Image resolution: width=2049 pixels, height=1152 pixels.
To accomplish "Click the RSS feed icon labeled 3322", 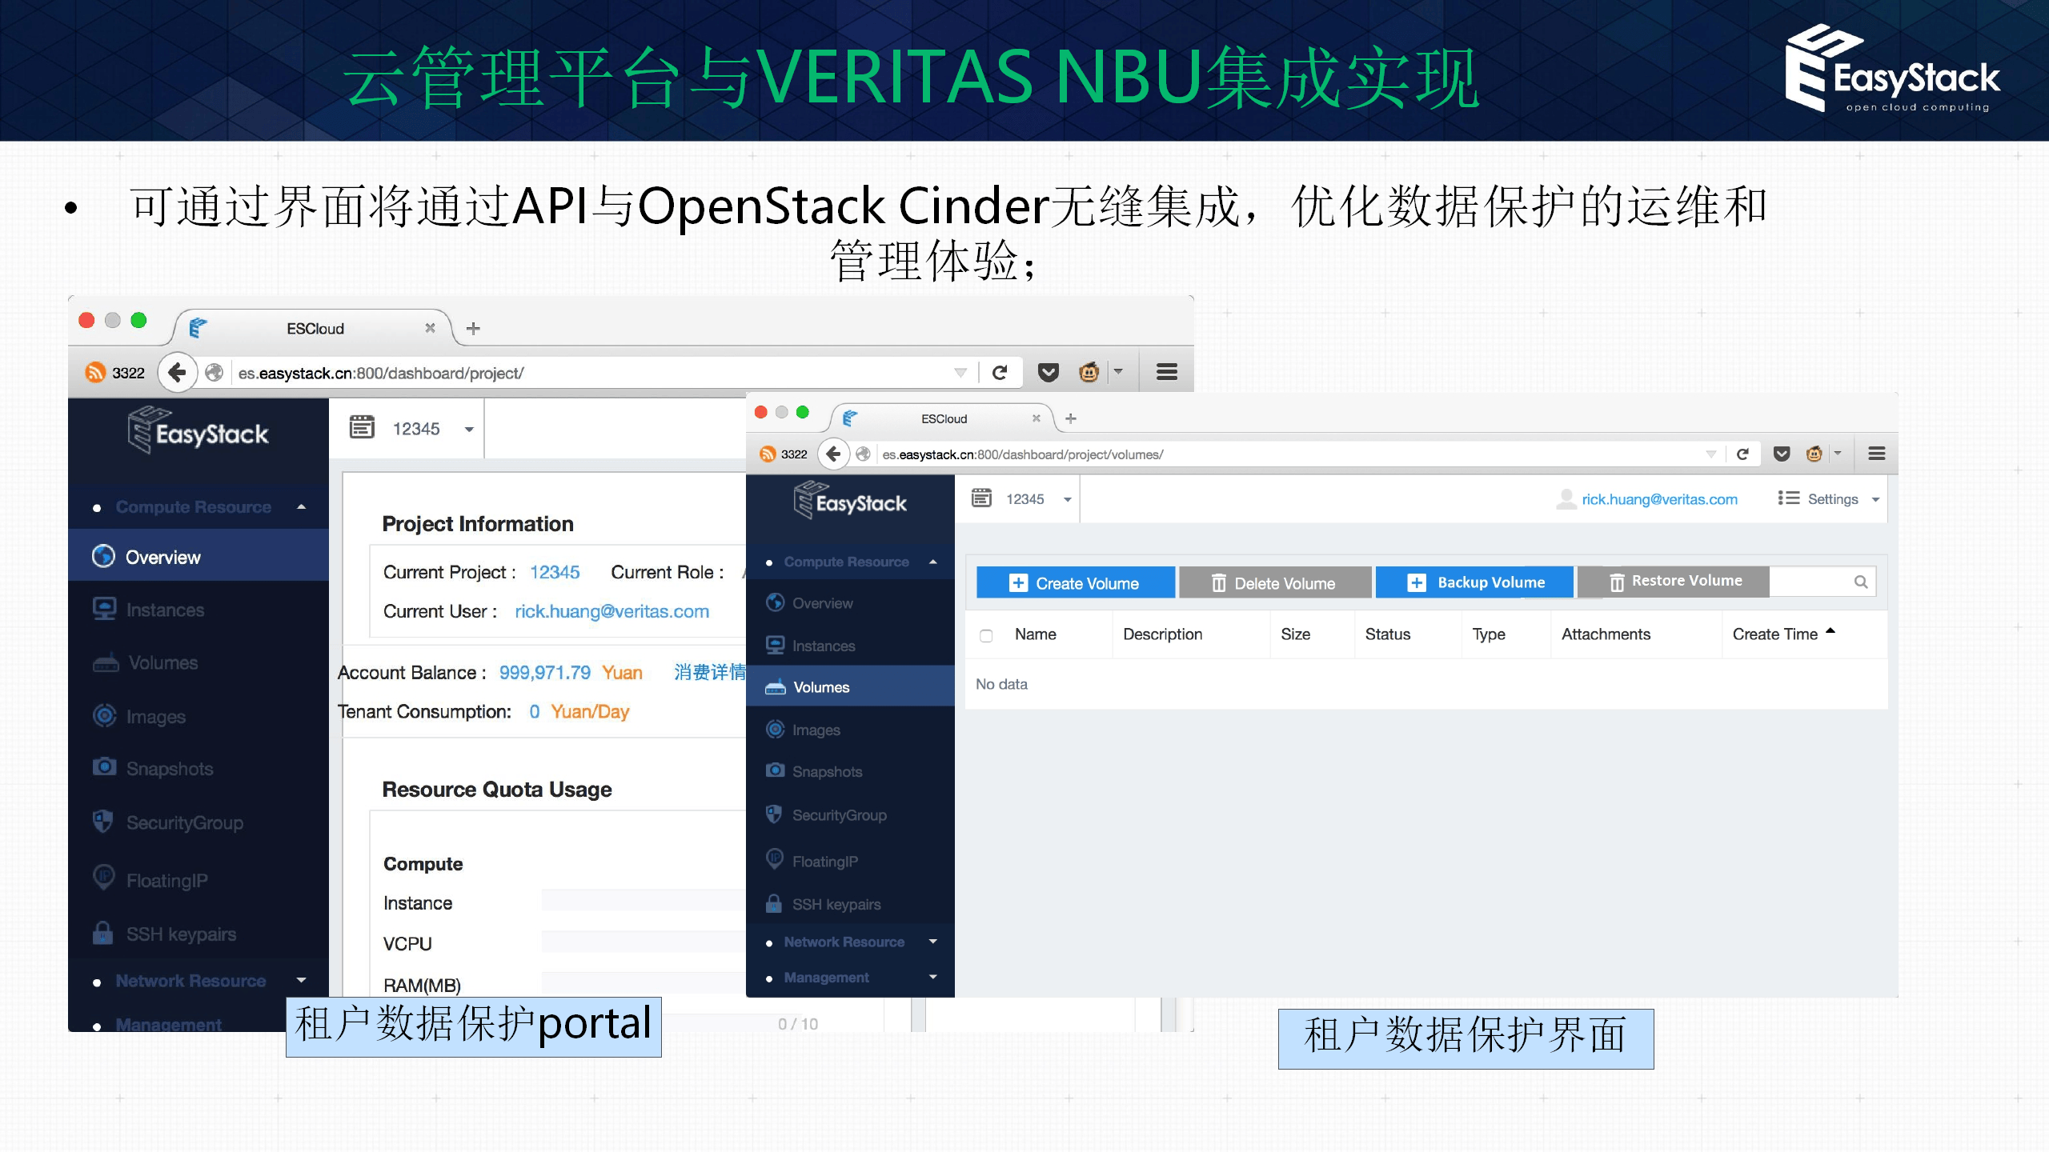I will pos(95,373).
